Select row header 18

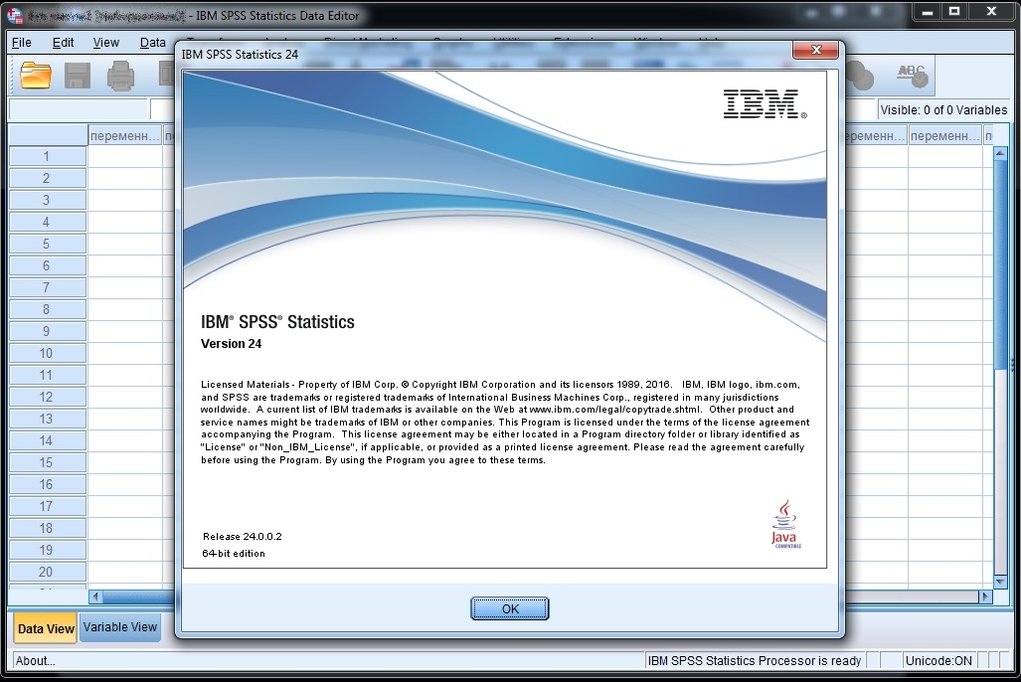pos(47,528)
